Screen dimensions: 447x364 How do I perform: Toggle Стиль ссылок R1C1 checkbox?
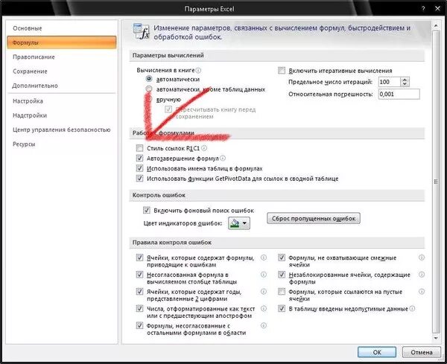tap(139, 148)
